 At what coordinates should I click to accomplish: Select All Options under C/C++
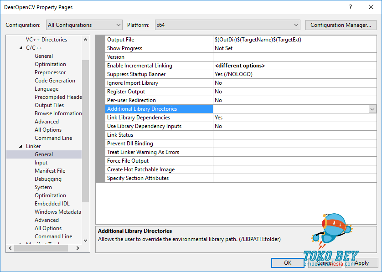tap(48, 130)
